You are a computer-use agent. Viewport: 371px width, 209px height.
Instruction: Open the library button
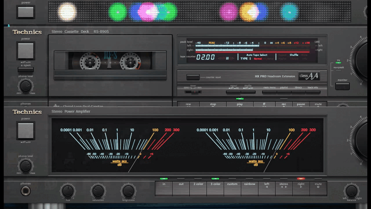[x=299, y=92]
